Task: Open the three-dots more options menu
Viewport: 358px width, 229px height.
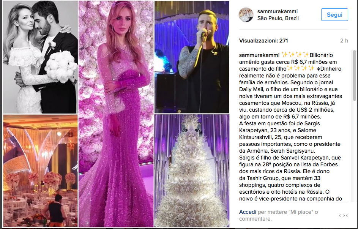Action: click(344, 216)
